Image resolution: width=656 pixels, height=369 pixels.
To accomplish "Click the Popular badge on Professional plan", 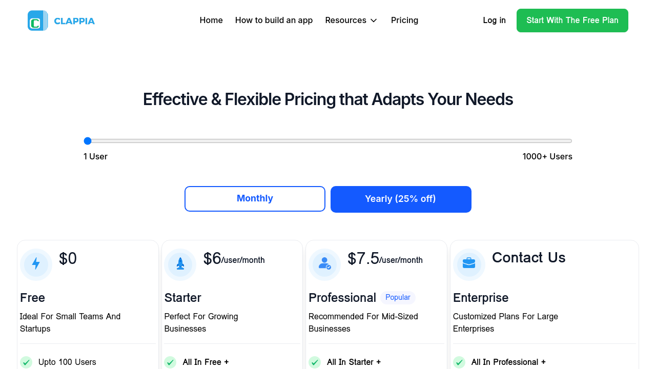I will [398, 298].
